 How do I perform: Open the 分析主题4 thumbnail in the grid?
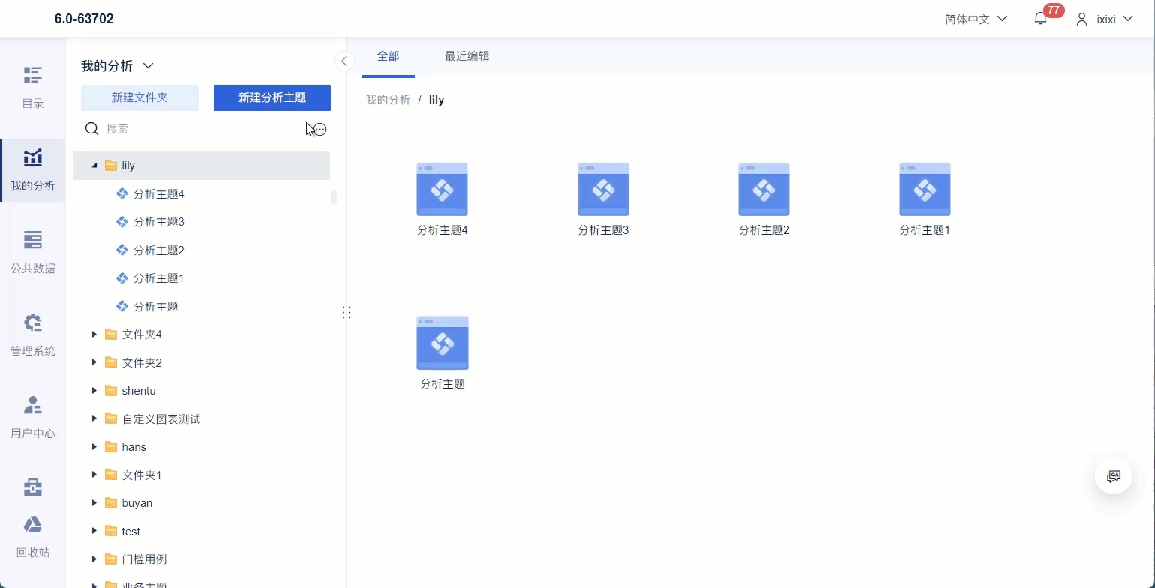coord(442,189)
